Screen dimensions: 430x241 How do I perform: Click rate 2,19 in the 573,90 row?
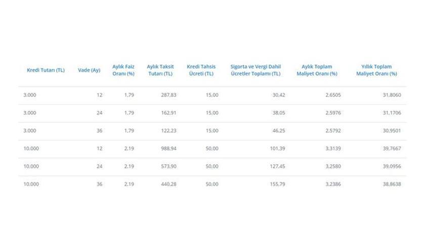pos(129,166)
